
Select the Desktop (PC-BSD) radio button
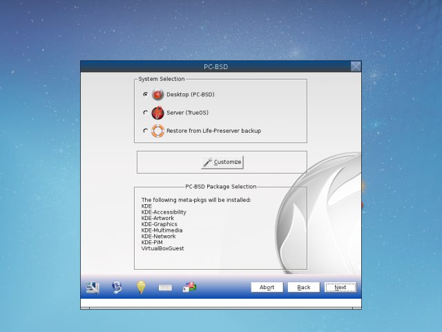tap(146, 94)
